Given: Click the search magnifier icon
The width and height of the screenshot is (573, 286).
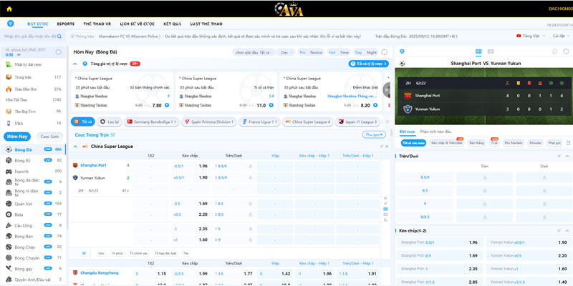Looking at the screenshot, I should click(59, 36).
